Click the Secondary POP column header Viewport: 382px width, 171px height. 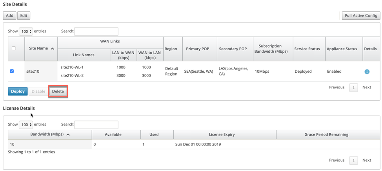(235, 49)
